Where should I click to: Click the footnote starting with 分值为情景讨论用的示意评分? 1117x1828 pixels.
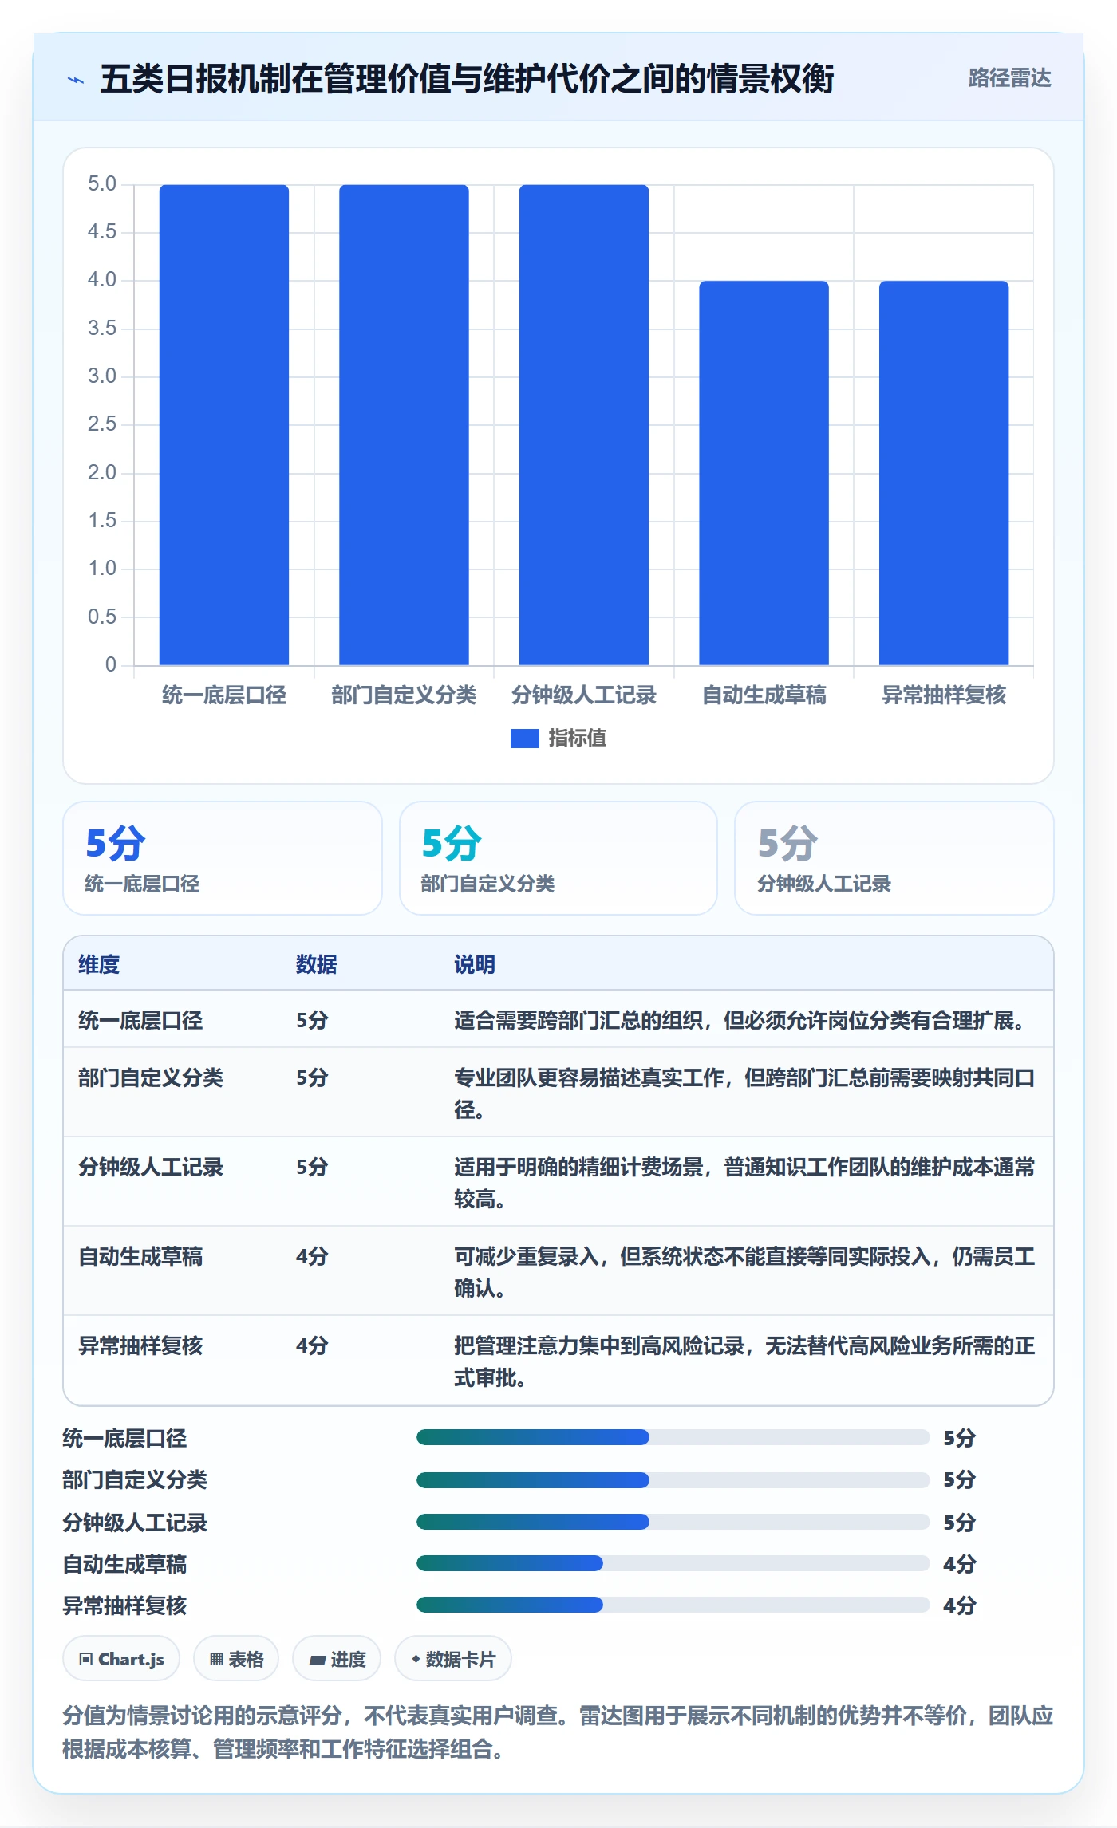coord(558,1731)
